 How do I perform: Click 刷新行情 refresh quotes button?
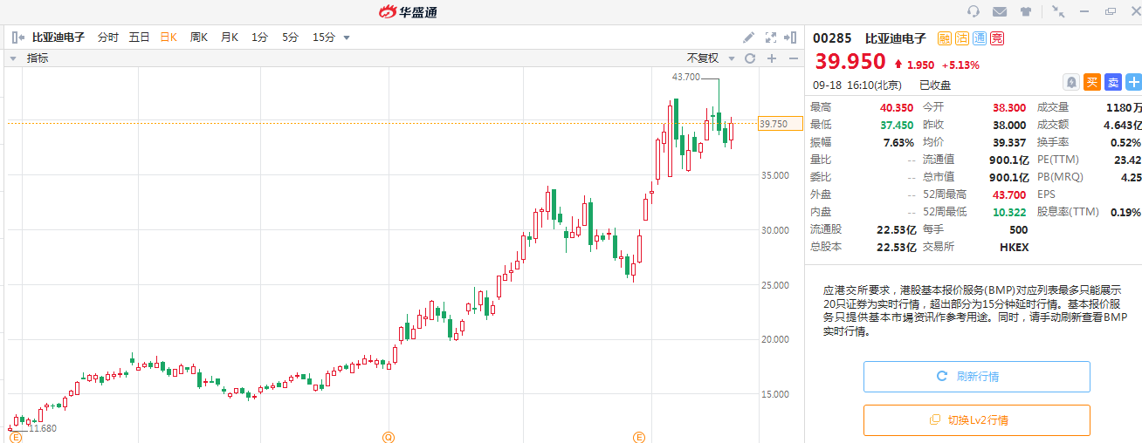click(x=977, y=377)
